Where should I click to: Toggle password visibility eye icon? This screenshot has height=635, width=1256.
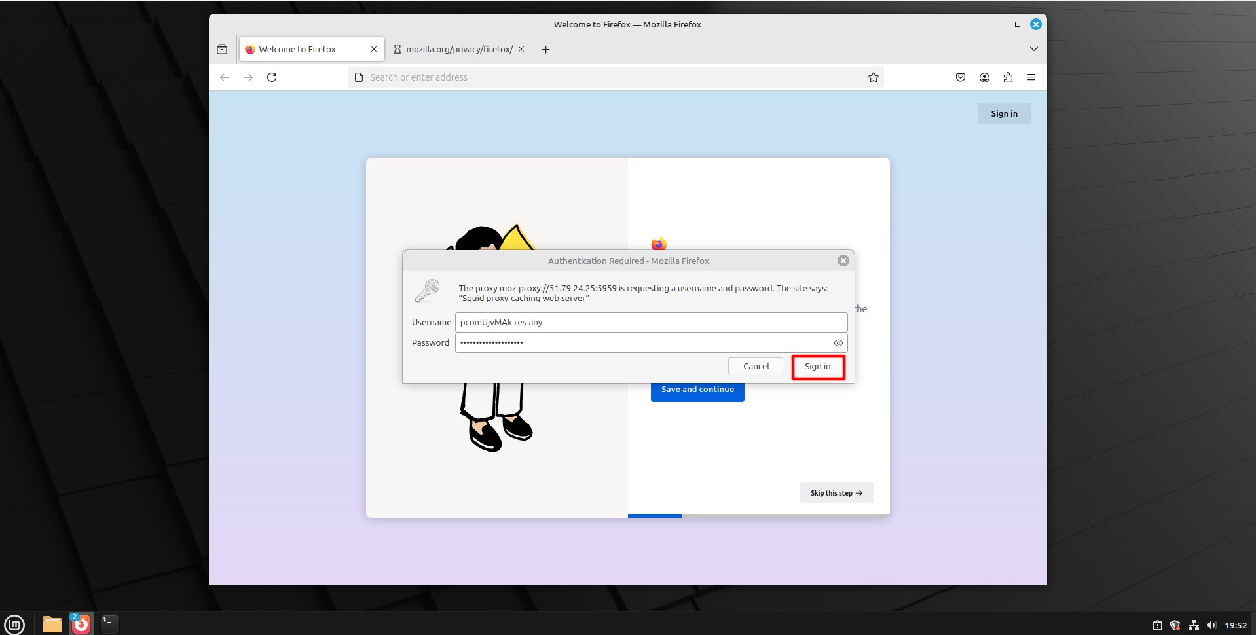click(x=838, y=343)
